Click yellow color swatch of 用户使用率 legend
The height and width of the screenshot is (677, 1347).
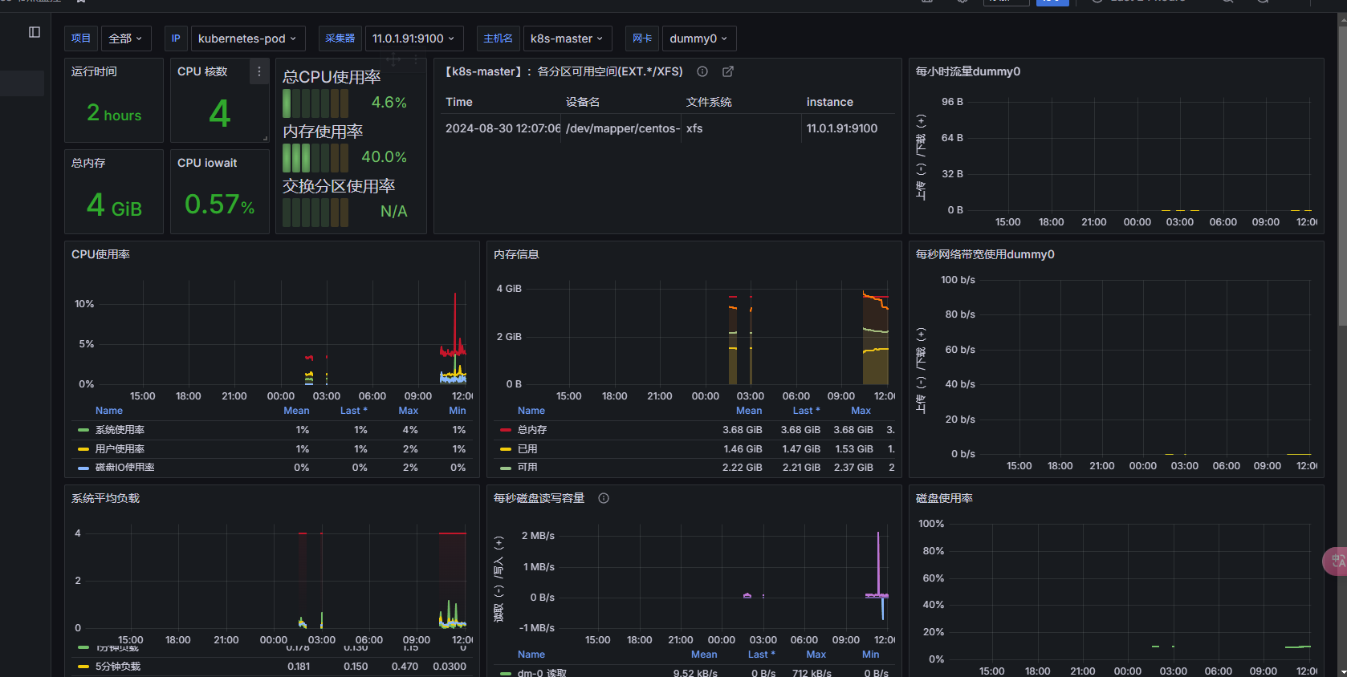pyautogui.click(x=83, y=449)
